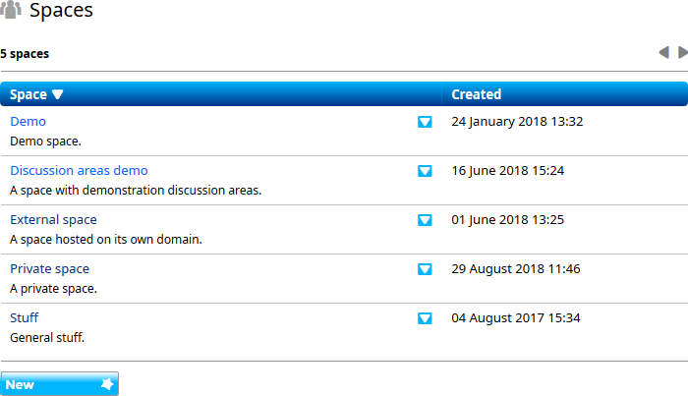
Task: Open the External space link
Action: pos(53,220)
